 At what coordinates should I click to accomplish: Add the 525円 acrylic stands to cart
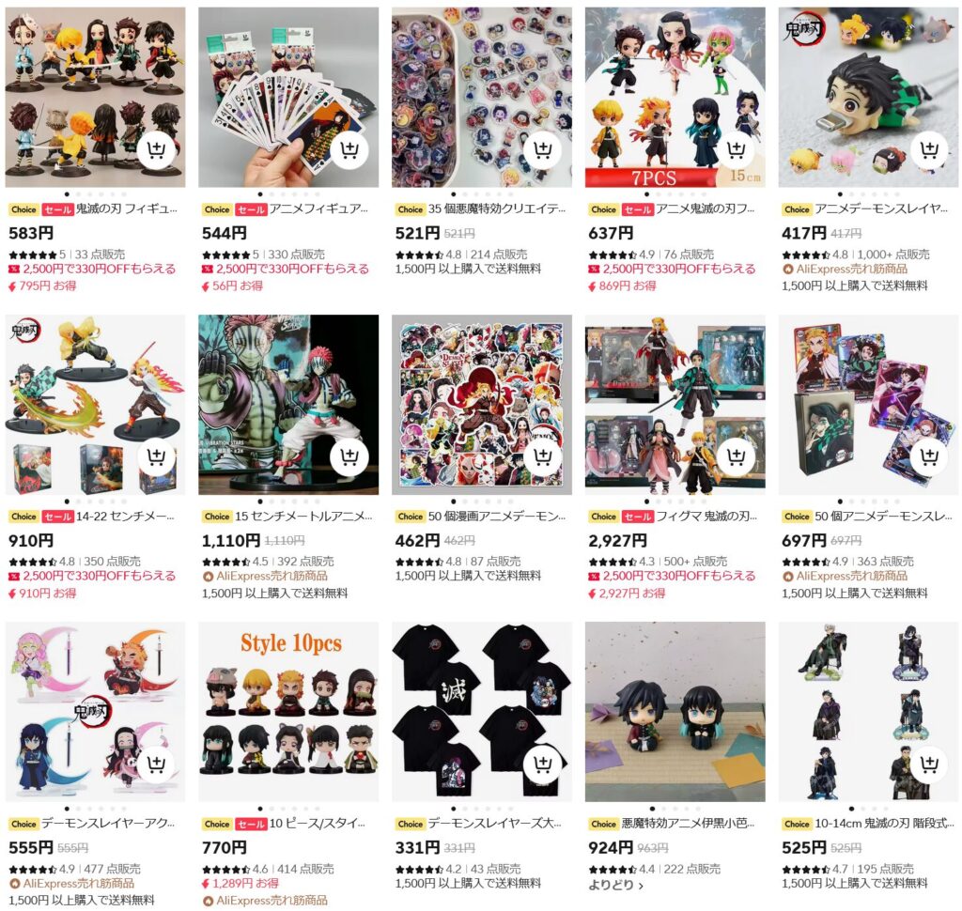pos(929,764)
